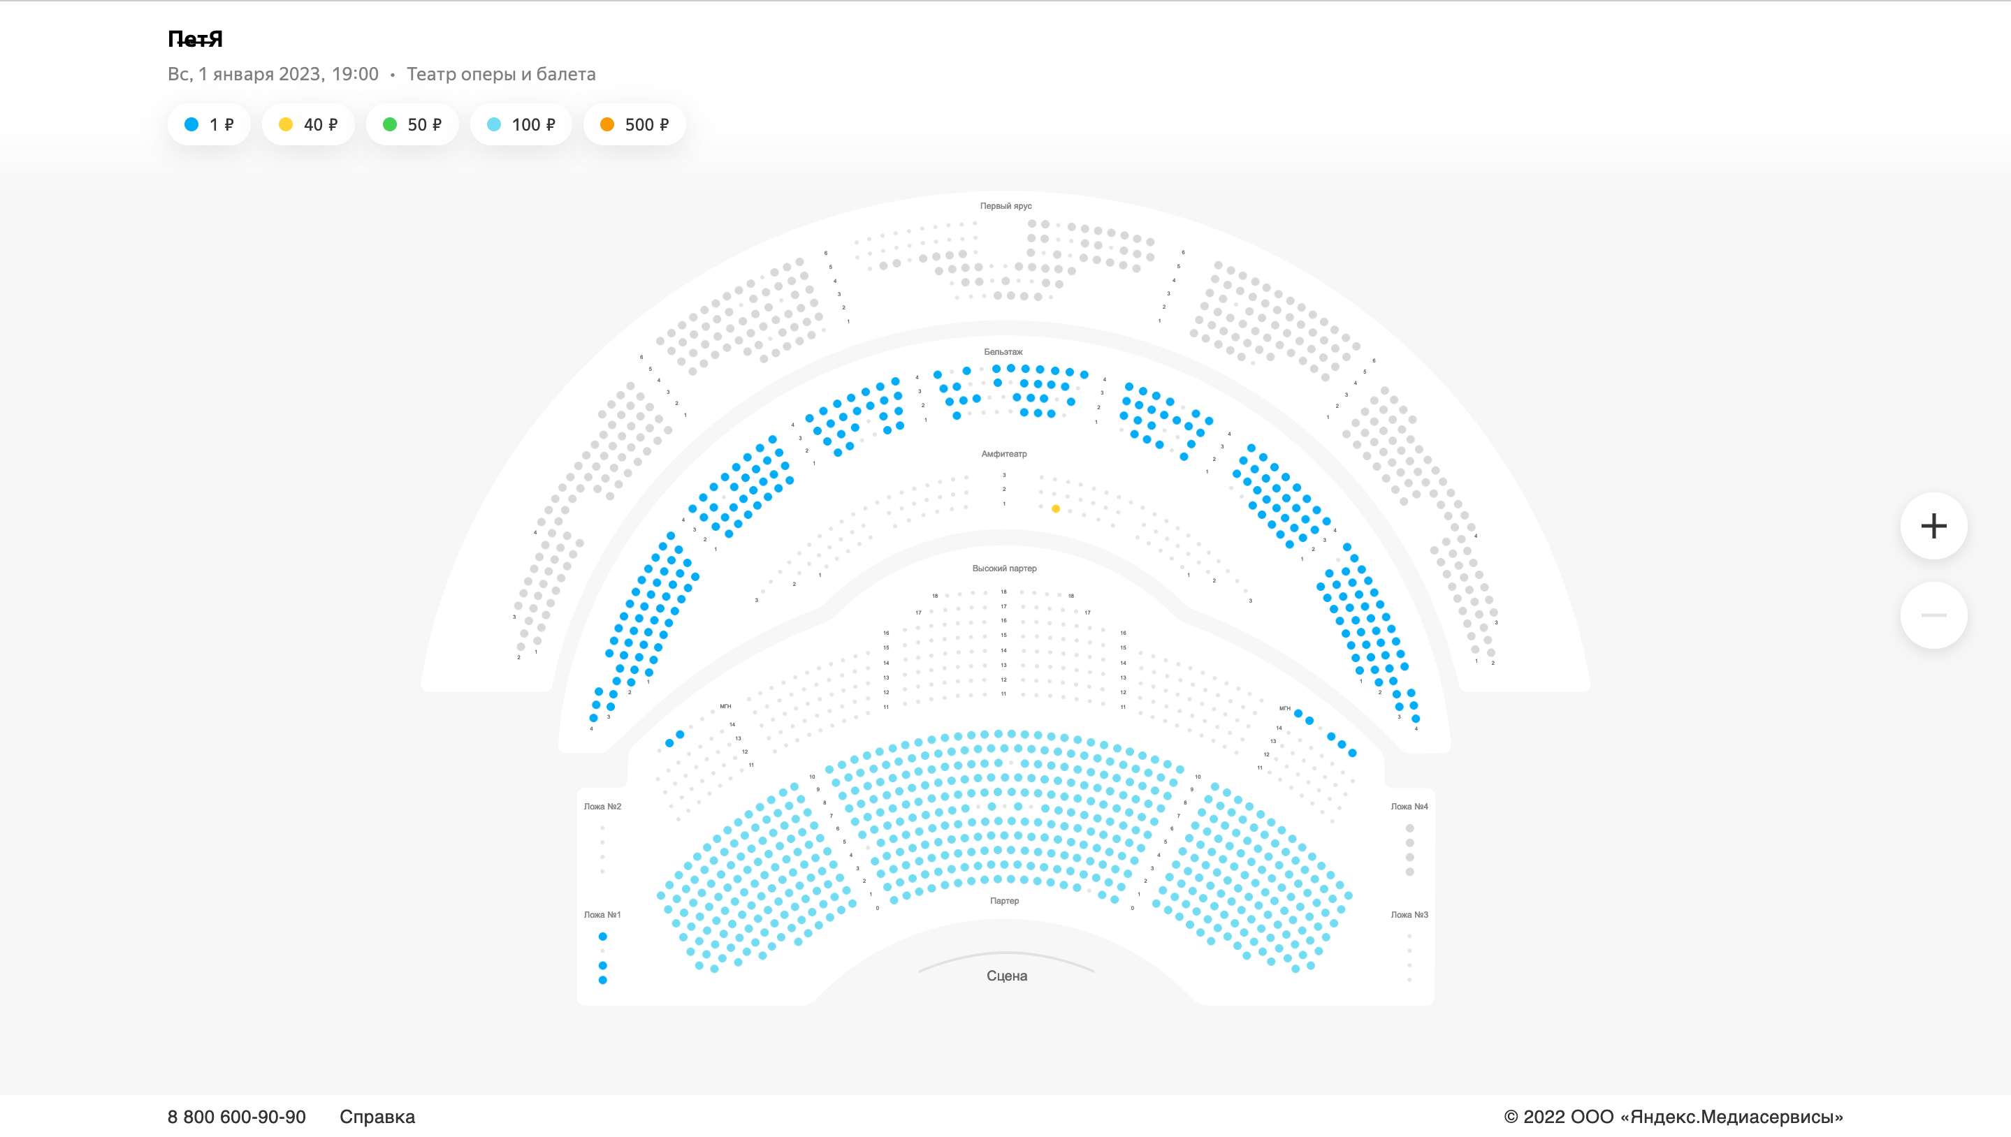Toggle the 40 ₽ price filter

[x=308, y=125]
